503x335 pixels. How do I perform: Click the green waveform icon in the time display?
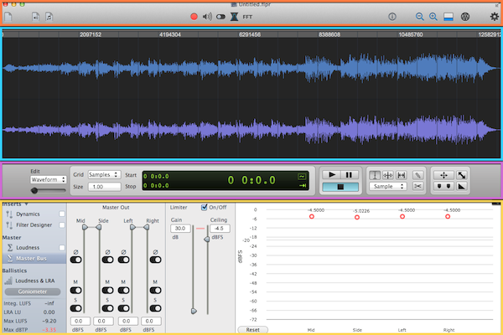pyautogui.click(x=302, y=177)
